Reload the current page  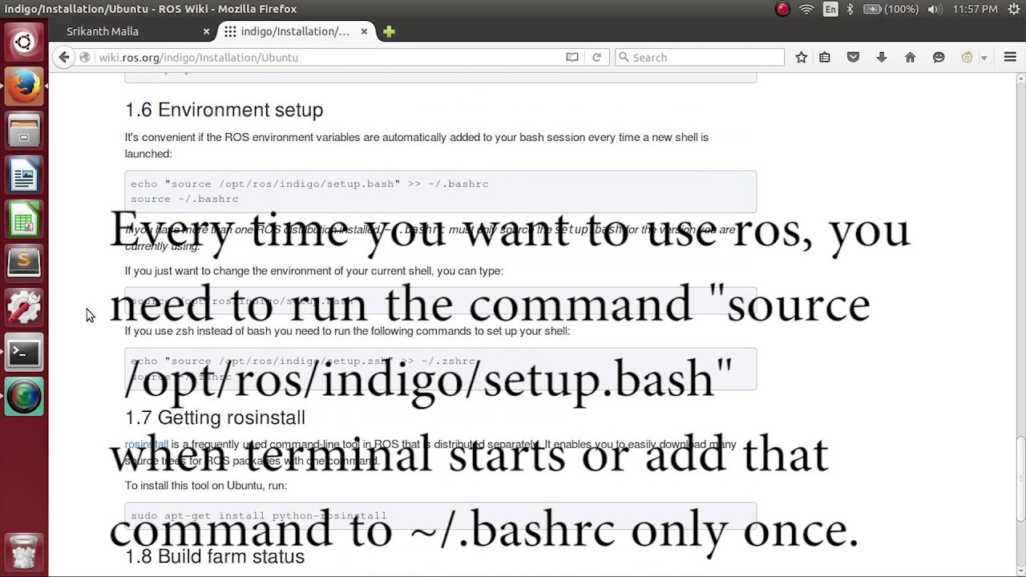[x=596, y=57]
